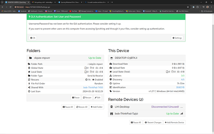Click the Download Rate cloud icon

tap(111, 64)
